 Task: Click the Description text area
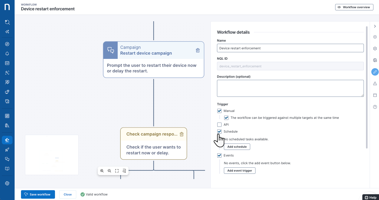click(290, 88)
